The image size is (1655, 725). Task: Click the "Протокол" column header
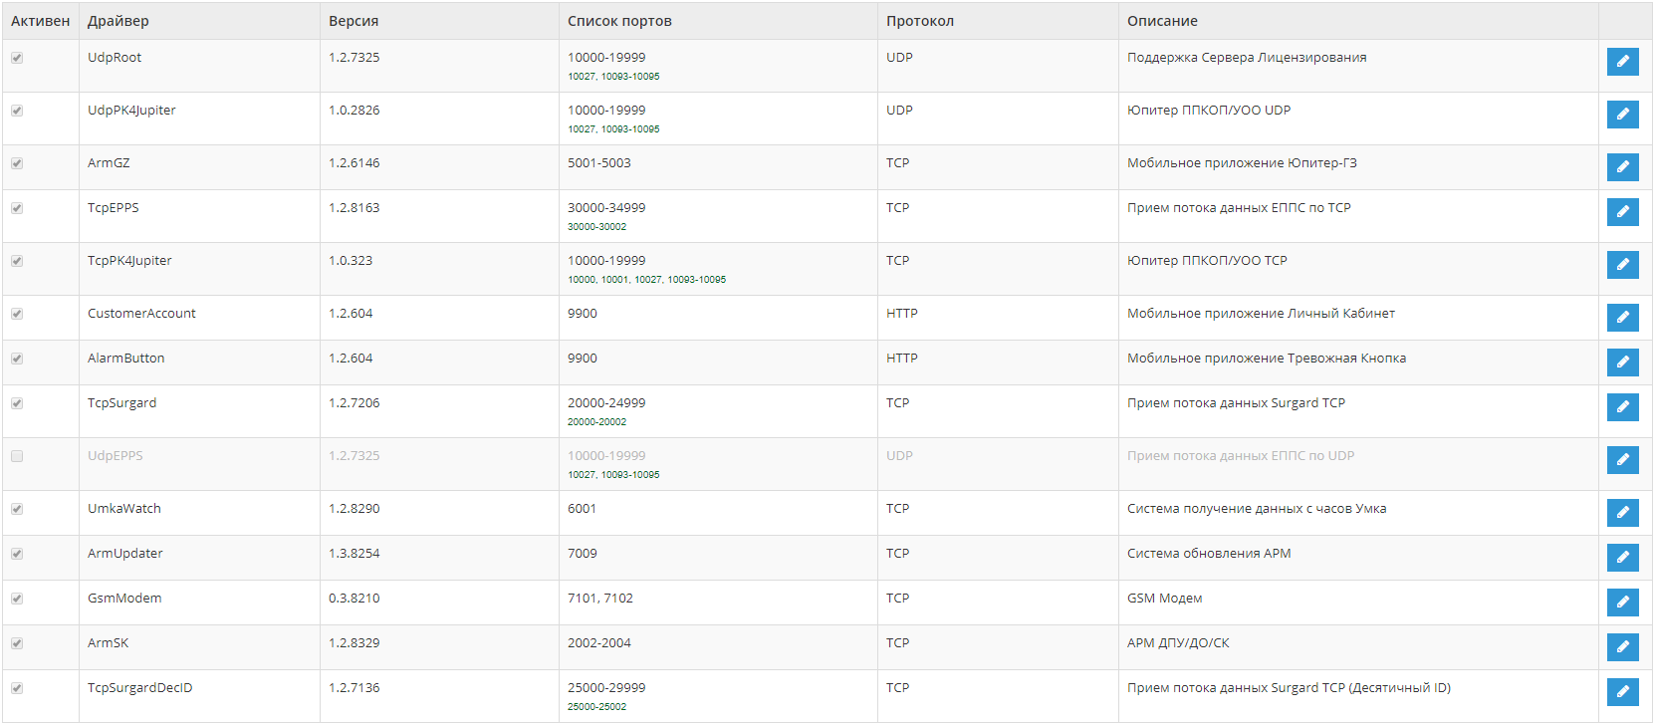pos(920,21)
